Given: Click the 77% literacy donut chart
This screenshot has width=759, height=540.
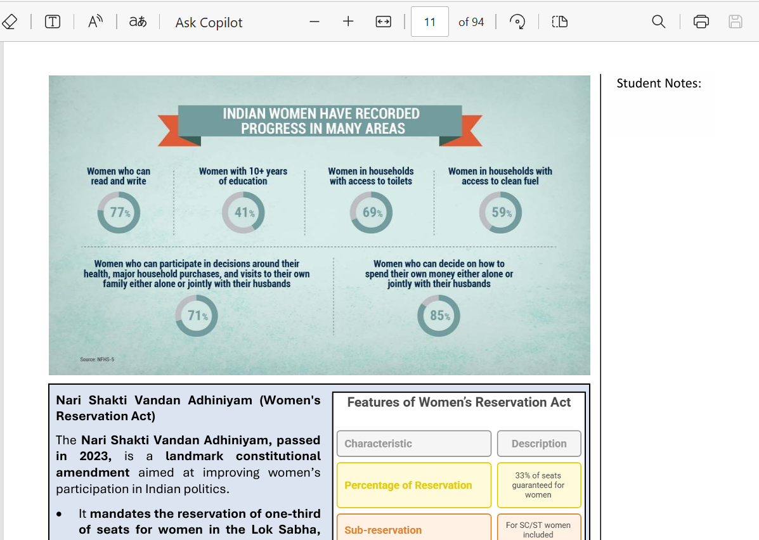Looking at the screenshot, I should click(x=119, y=213).
